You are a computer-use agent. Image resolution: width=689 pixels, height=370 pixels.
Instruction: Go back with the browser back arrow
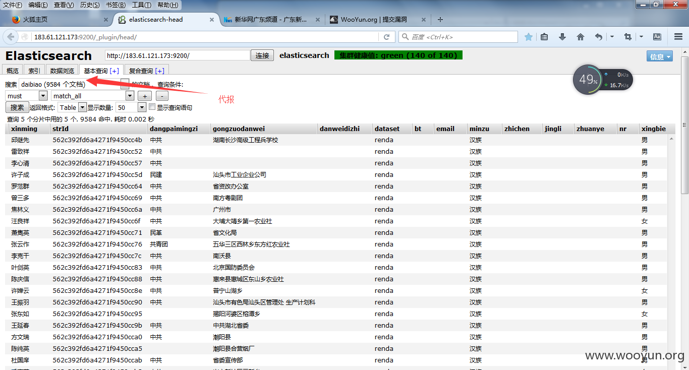coord(10,37)
